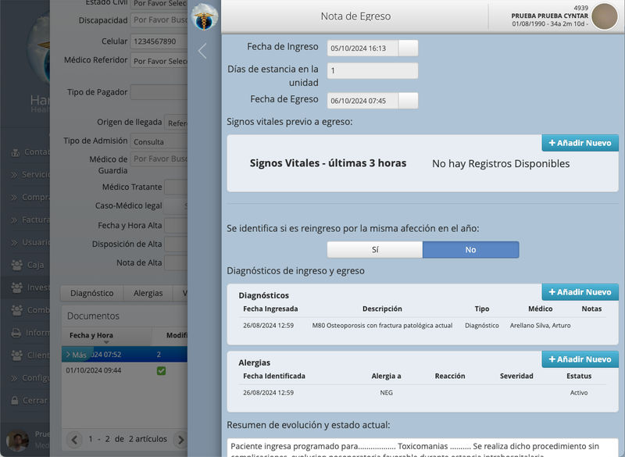The height and width of the screenshot is (457, 625).
Task: Open the patient avatar photo
Action: pyautogui.click(x=604, y=16)
